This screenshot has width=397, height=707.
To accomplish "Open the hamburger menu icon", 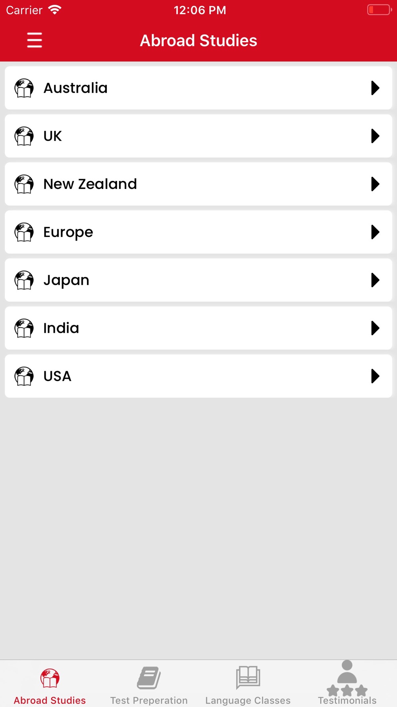I will [35, 40].
